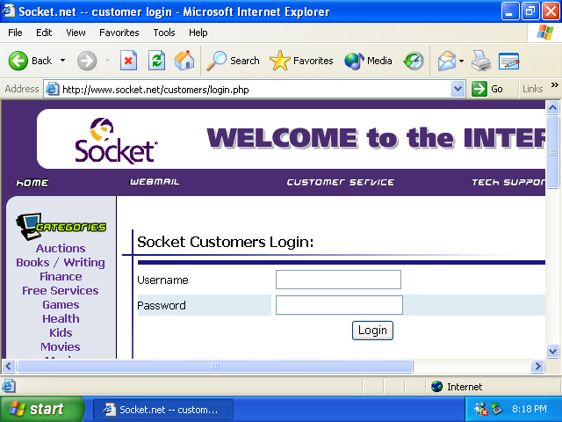Click the Login button
The image size is (562, 422).
click(372, 331)
